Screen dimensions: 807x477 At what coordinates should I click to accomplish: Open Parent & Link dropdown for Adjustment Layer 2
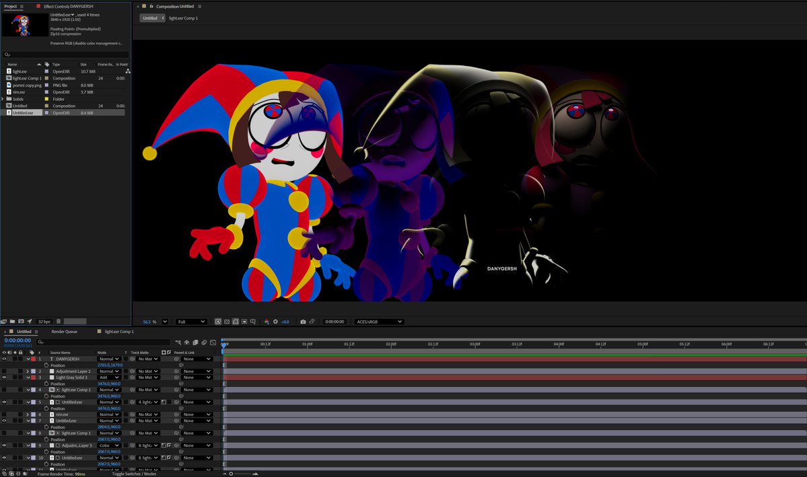click(x=197, y=371)
